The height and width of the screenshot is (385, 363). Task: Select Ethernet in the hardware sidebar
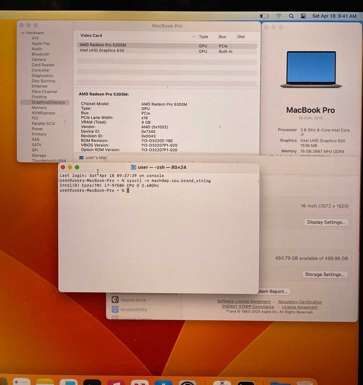39,86
